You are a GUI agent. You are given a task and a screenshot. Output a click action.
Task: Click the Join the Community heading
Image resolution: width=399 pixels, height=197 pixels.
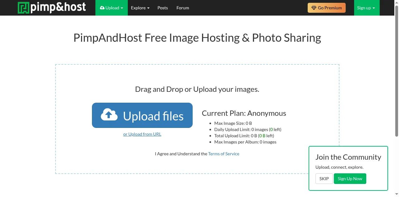(348, 157)
